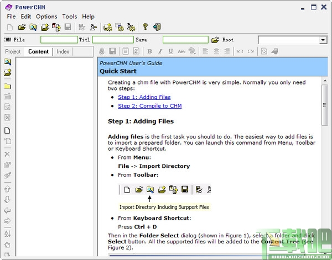Open a project with the open folder icon
This screenshot has width=332, height=260.
[22, 27]
